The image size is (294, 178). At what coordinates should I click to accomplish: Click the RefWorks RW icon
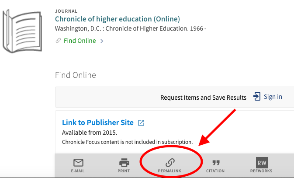point(262,163)
